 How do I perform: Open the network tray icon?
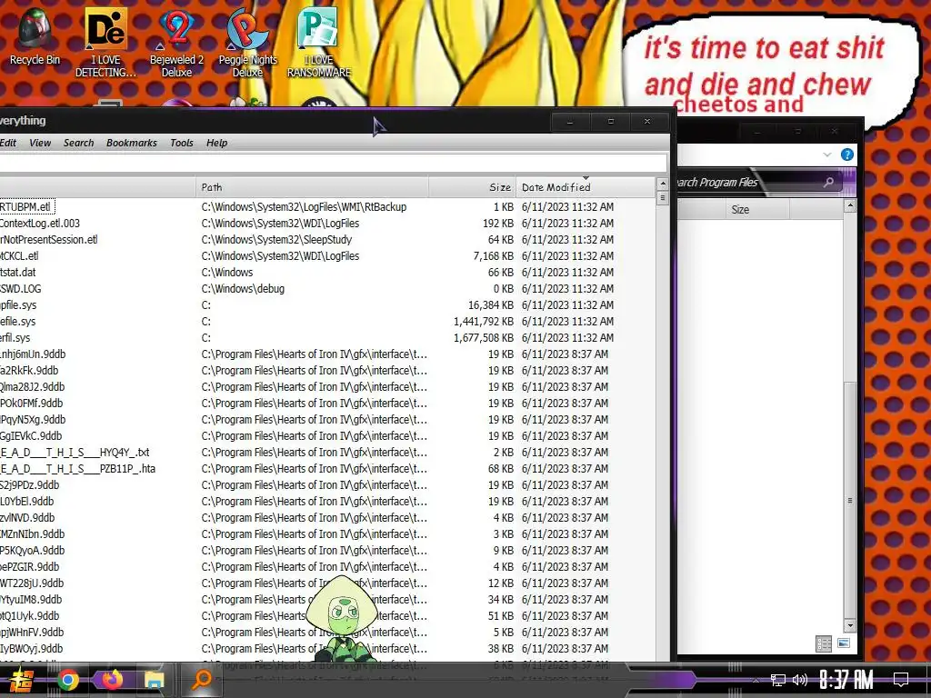click(777, 680)
